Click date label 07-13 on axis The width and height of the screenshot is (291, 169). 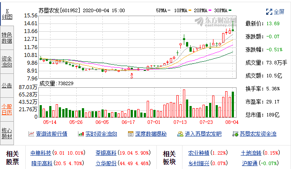[x=180, y=122]
